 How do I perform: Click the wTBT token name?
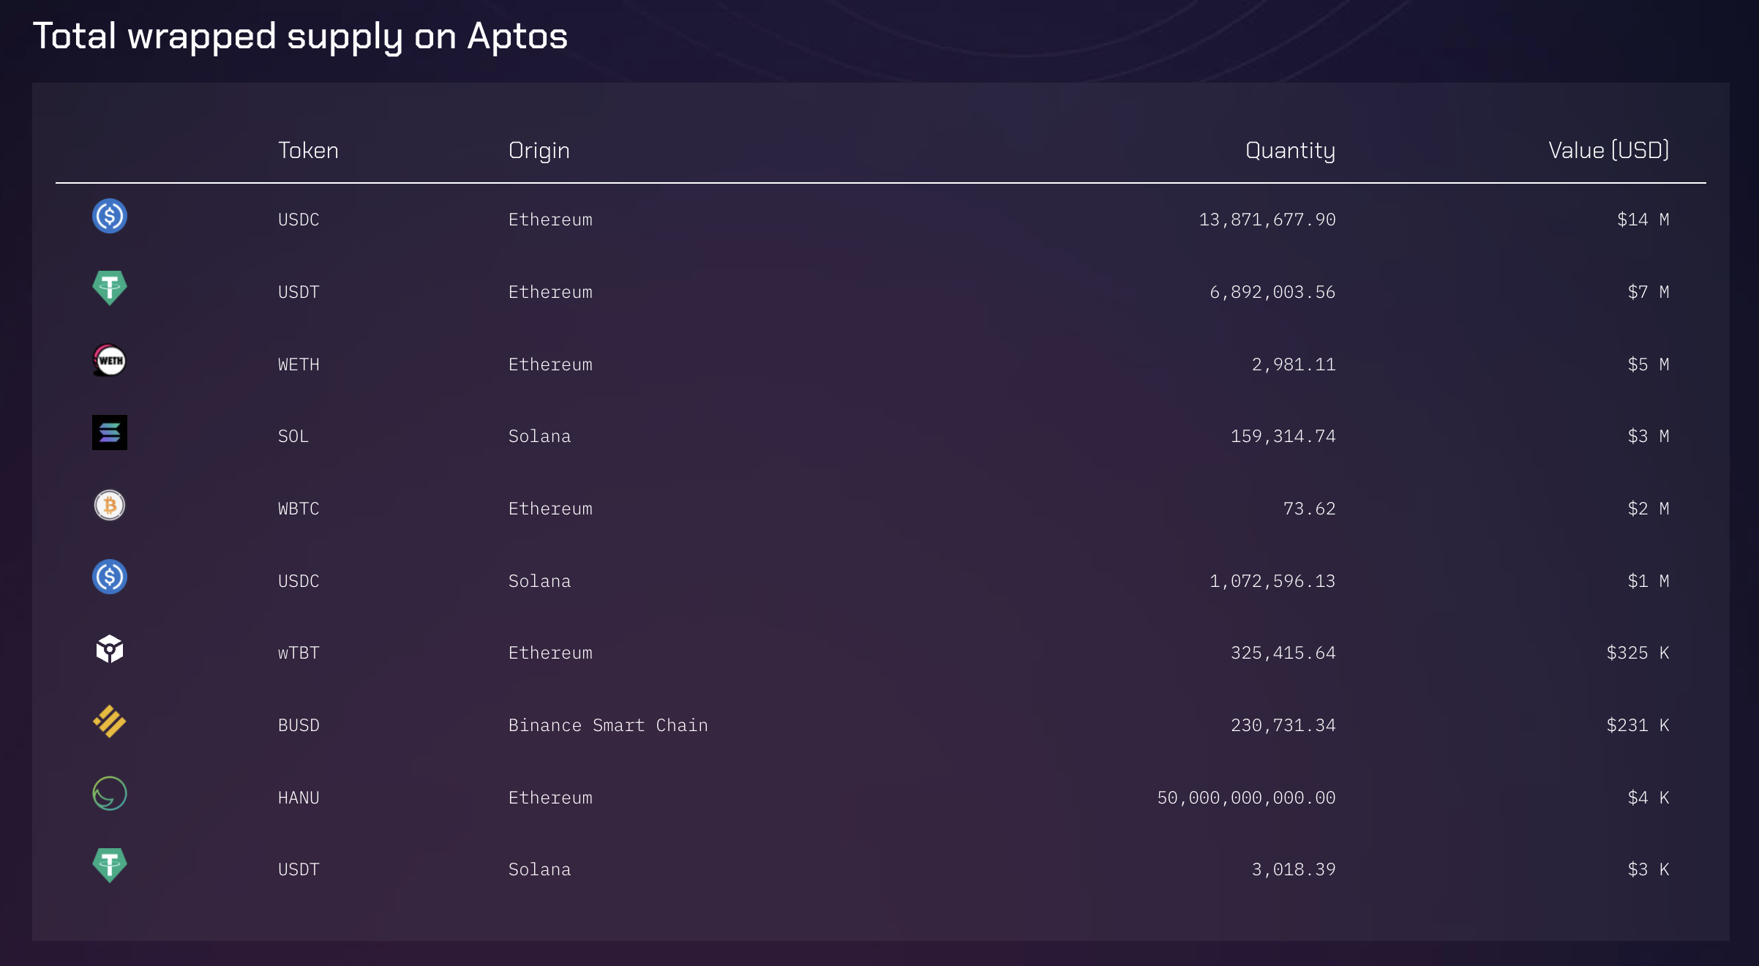click(x=299, y=653)
